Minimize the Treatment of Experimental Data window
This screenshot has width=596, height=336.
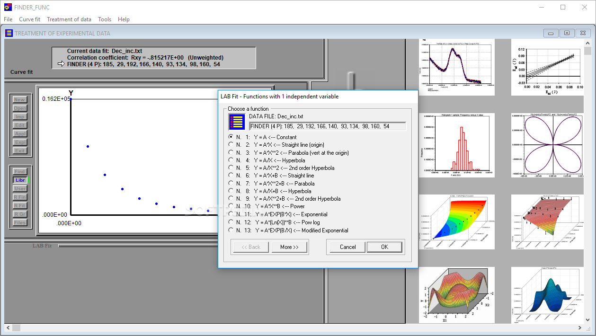pyautogui.click(x=551, y=33)
